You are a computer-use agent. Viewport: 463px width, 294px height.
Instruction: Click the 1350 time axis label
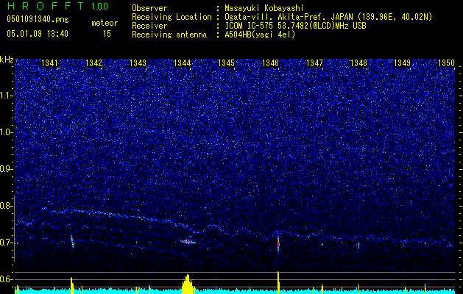coord(446,63)
